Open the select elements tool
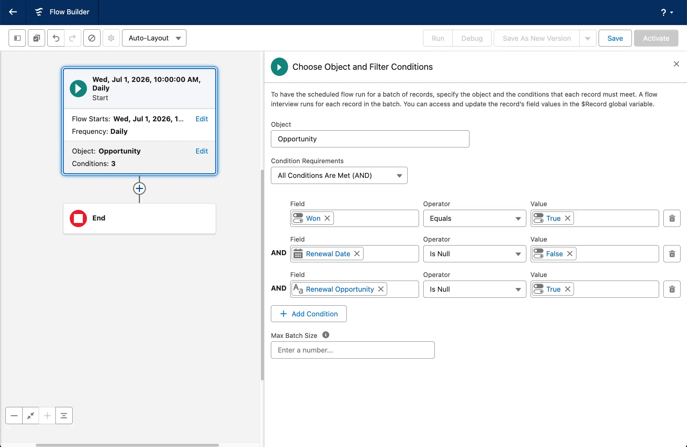This screenshot has height=447, width=687. (x=36, y=38)
